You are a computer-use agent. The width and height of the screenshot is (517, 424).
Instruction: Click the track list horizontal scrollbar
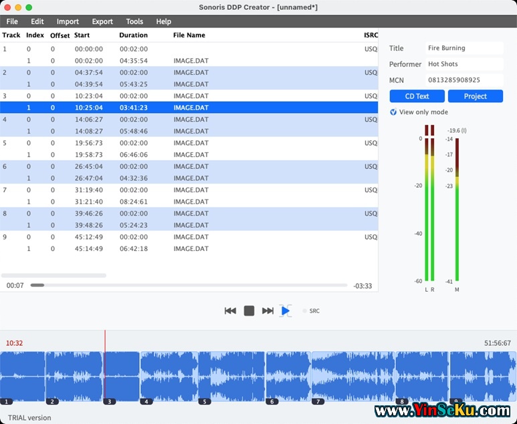pyautogui.click(x=54, y=275)
